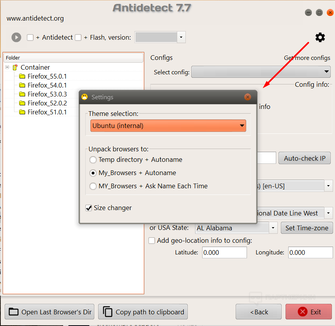The height and width of the screenshot is (326, 335).
Task: Select the Firefox_52.0.2 tree item
Action: click(47, 103)
